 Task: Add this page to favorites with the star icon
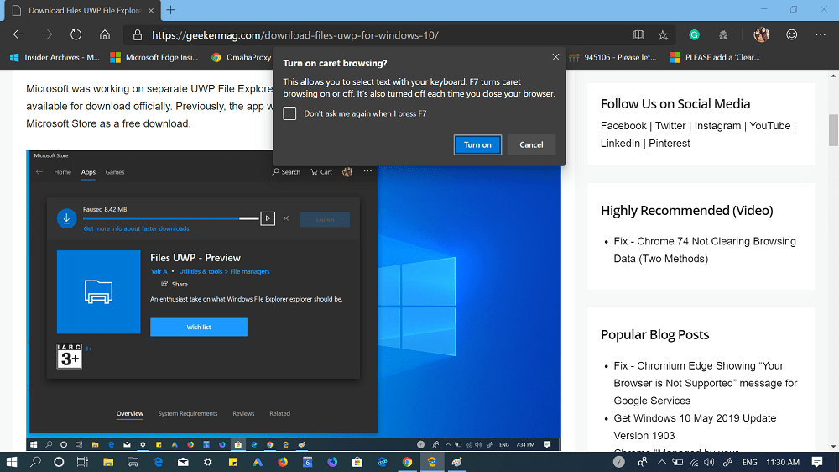(x=663, y=34)
